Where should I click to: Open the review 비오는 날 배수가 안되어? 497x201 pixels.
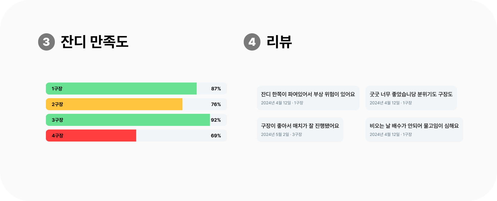pos(414,130)
